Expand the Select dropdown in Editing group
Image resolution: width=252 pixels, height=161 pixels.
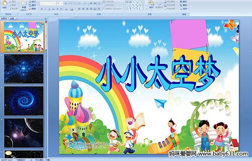184,9
